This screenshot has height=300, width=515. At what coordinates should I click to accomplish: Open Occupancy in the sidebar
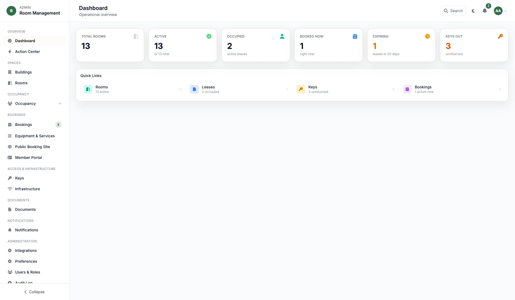click(35, 104)
